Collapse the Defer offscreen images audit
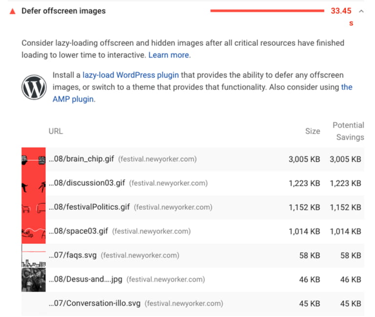The image size is (375, 317). pos(361,11)
